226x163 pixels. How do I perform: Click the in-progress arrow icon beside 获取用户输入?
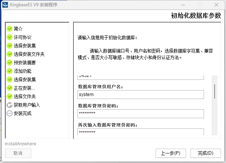[10, 105]
